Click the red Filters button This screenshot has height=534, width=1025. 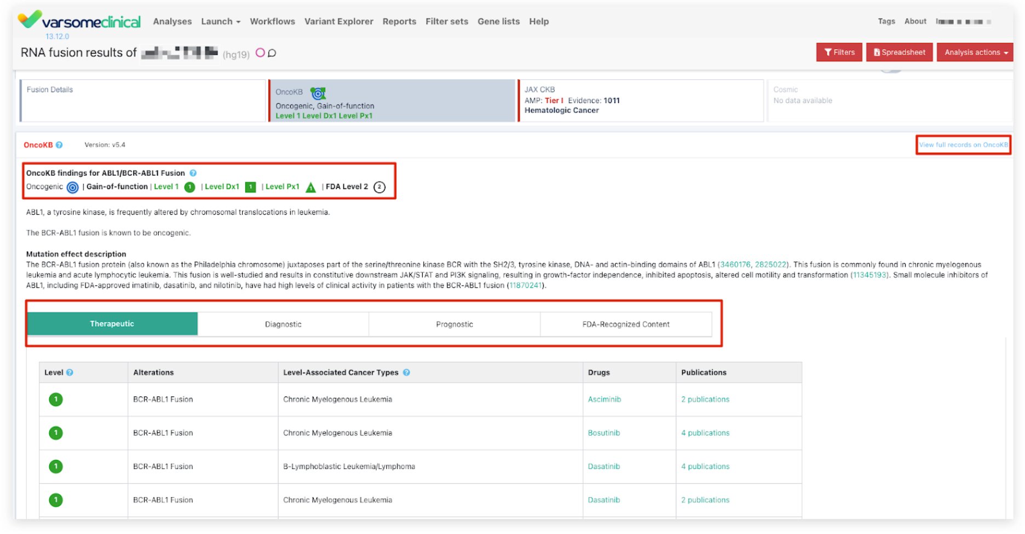click(x=839, y=53)
